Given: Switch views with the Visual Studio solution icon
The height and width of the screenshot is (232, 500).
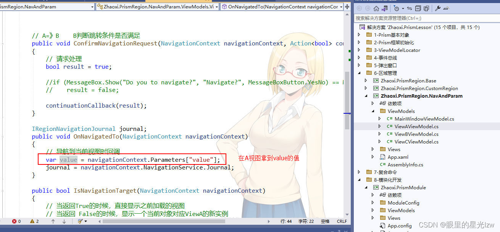Looking at the screenshot, I should click(x=384, y=8).
